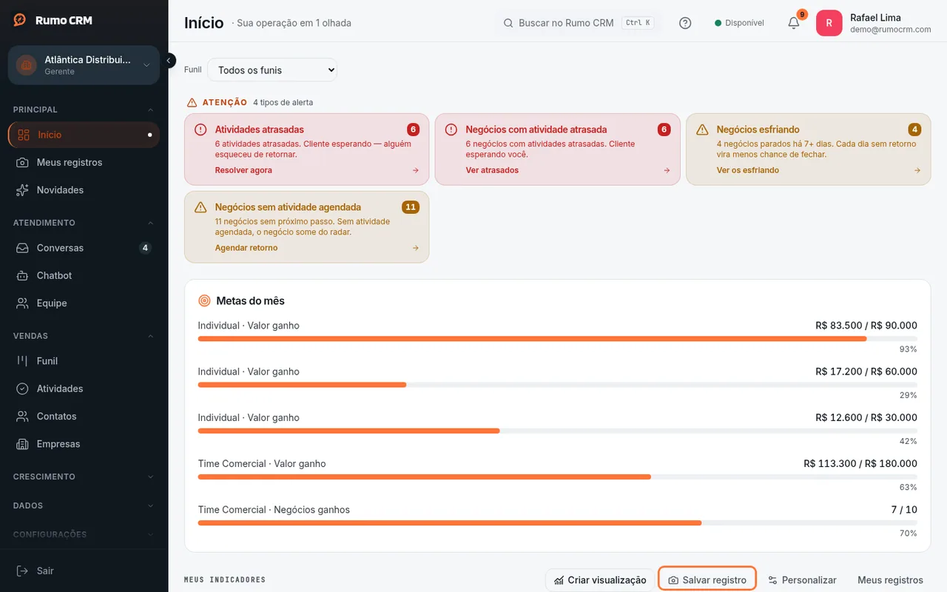The image size is (947, 592).
Task: Click the Resolver agora link
Action: click(243, 170)
